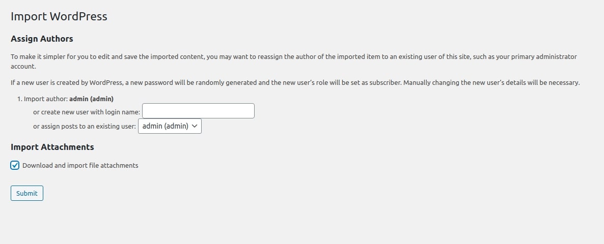
Task: Click the chevron arrow beside admin (admin)
Action: [x=195, y=126]
